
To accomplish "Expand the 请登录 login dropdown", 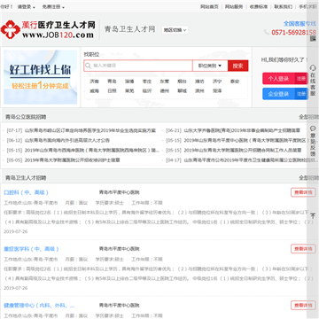I will [x=27, y=6].
